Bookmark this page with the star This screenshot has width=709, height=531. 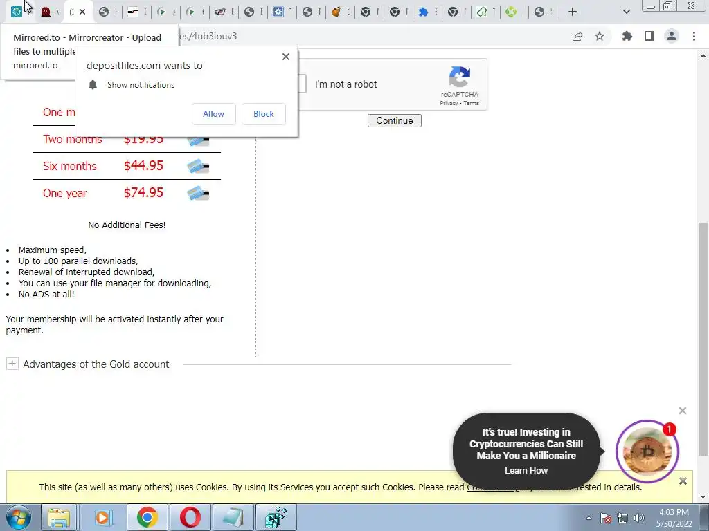[600, 37]
